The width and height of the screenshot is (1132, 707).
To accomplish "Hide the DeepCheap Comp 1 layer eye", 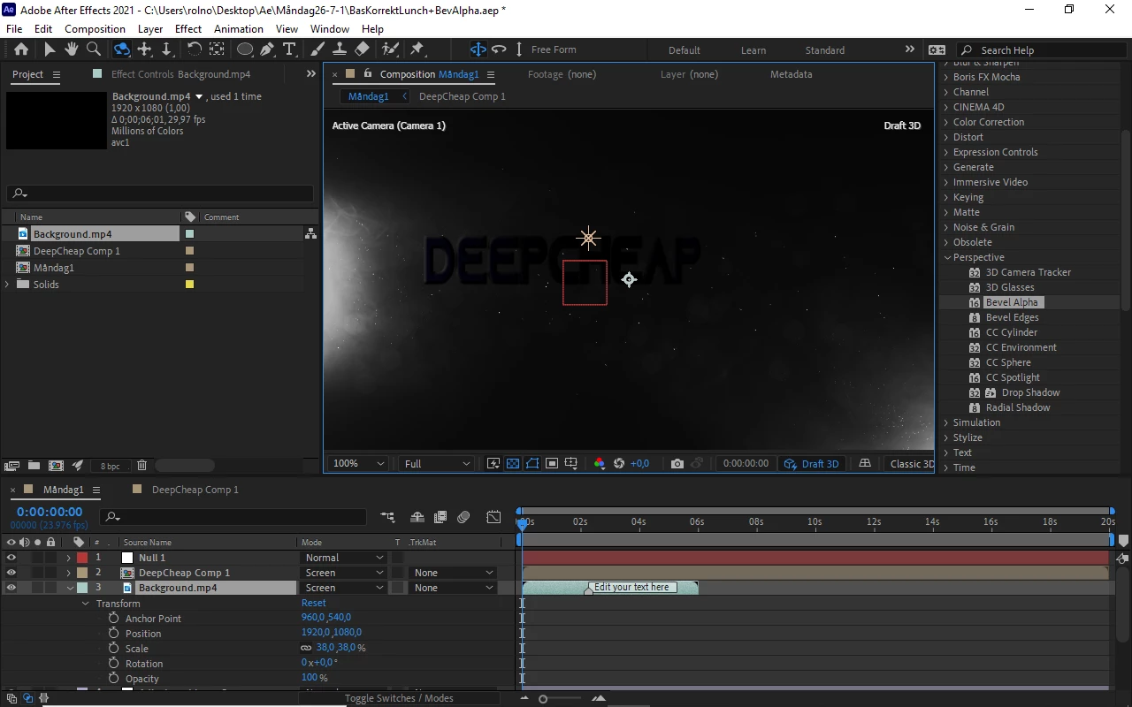I will 11,573.
